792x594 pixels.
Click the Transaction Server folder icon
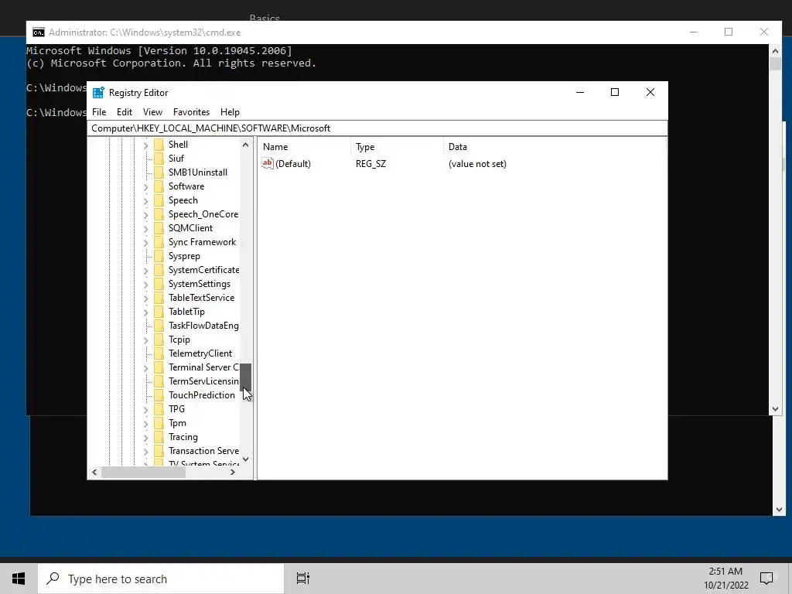(x=159, y=451)
